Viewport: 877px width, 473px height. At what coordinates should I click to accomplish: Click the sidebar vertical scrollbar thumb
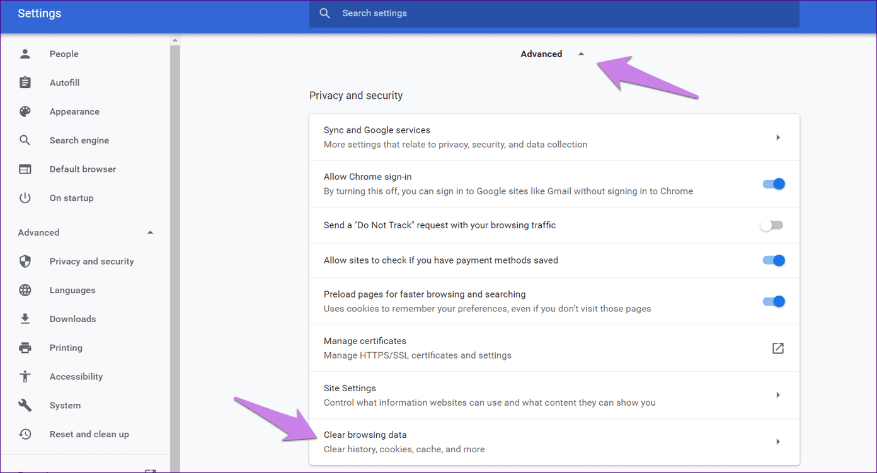[175, 258]
